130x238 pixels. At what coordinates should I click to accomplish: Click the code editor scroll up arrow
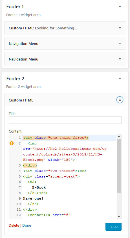click(119, 137)
